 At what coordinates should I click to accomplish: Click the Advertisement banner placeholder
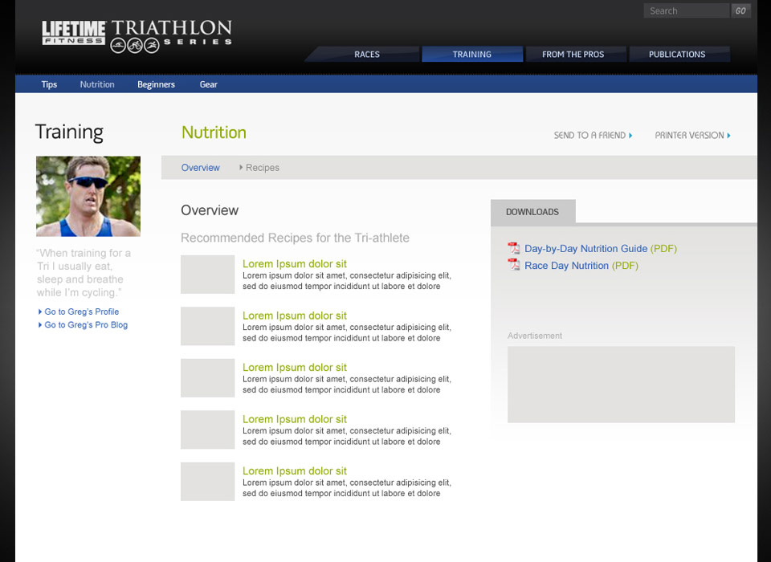(x=621, y=385)
